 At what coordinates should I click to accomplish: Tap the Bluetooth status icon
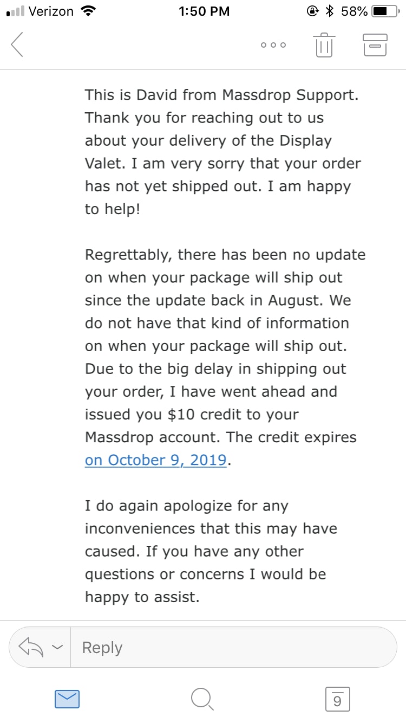pyautogui.click(x=329, y=11)
